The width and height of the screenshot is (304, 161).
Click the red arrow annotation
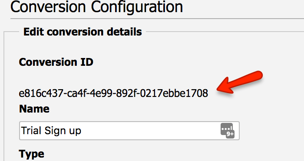coord(240,82)
